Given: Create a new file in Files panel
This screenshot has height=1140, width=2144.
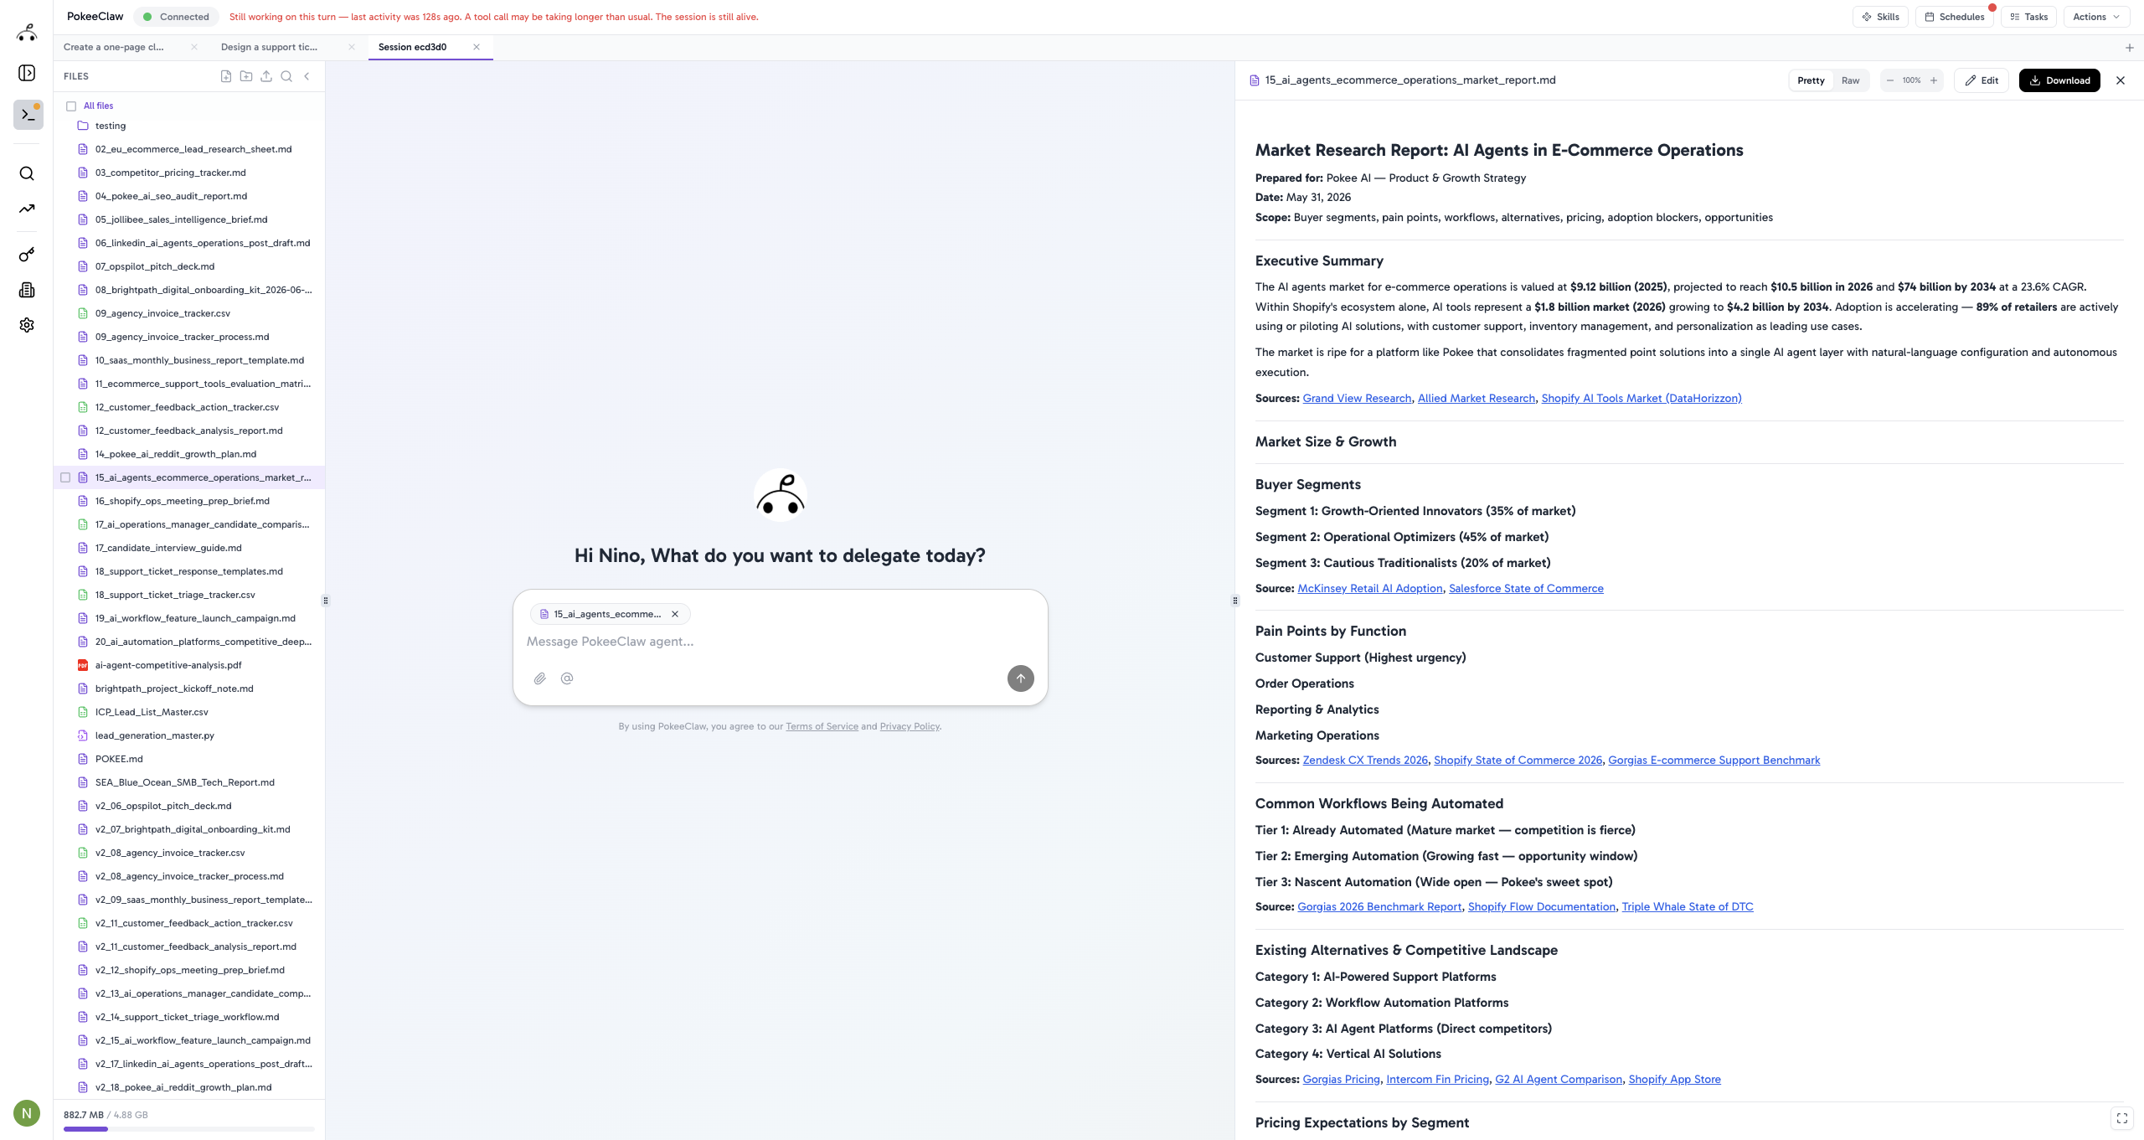Looking at the screenshot, I should tap(226, 76).
